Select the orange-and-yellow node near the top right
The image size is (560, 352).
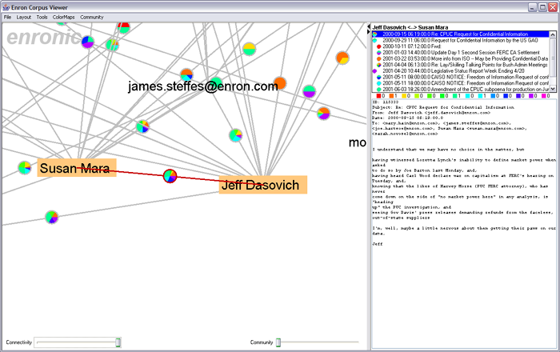342,58
